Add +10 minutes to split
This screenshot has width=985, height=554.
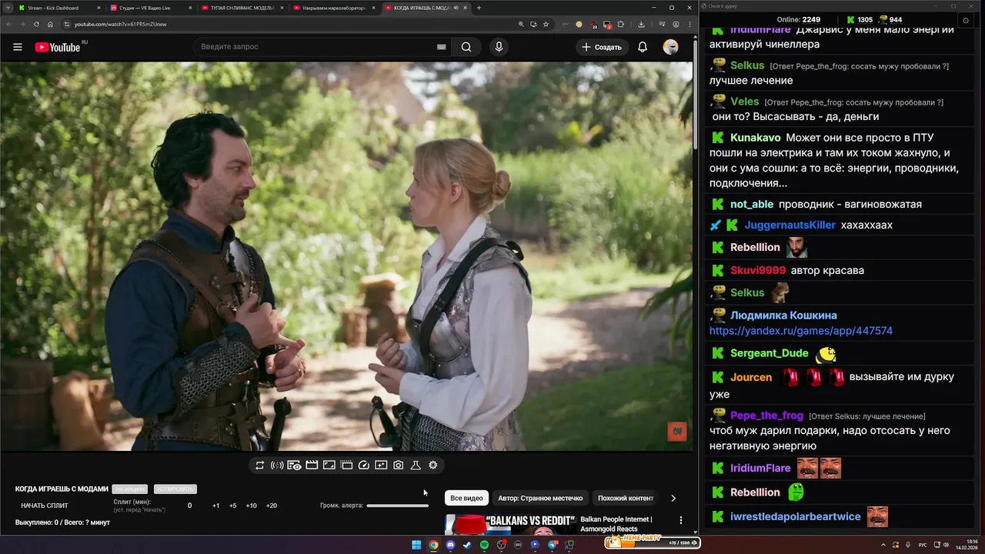[251, 506]
